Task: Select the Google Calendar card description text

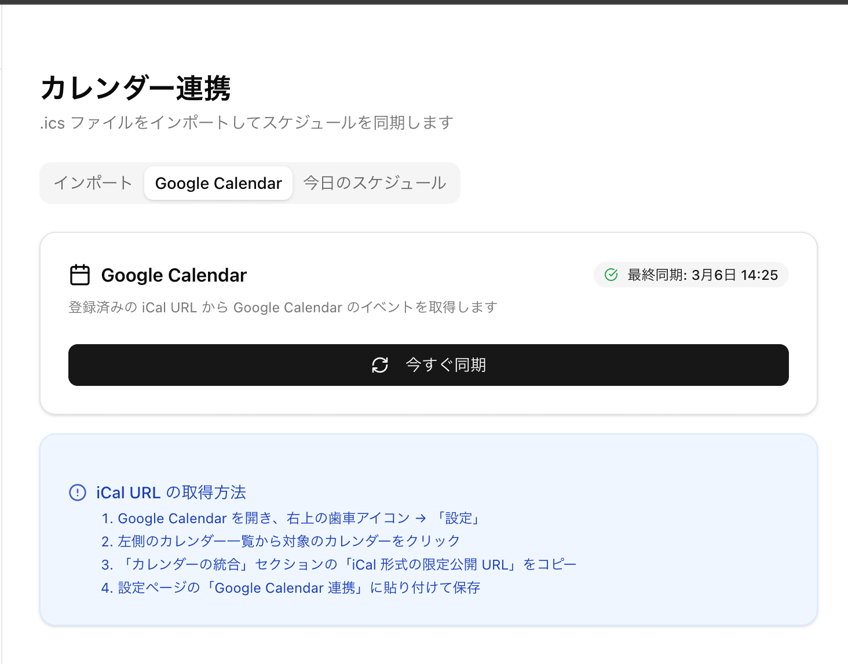Action: click(283, 307)
